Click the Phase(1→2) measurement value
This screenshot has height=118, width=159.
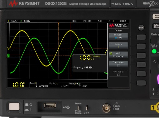pos(83,86)
